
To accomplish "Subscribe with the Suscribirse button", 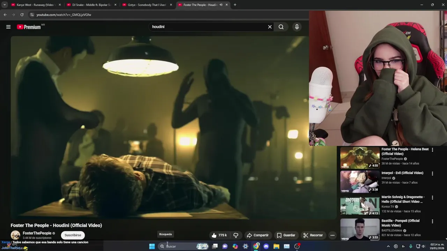I will (x=73, y=235).
